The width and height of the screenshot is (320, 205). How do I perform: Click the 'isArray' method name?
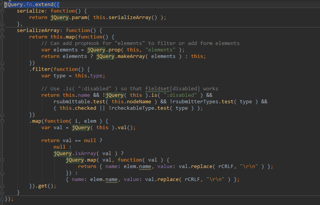point(85,154)
